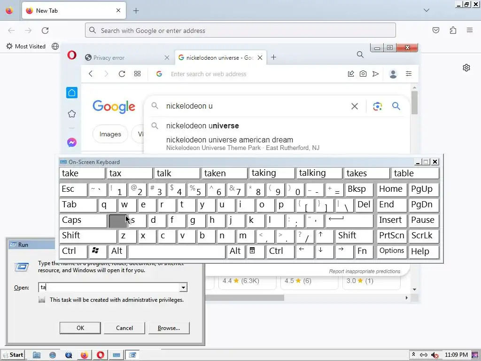This screenshot has width=481, height=361.
Task: Click Options key on keyboard
Action: coord(392,251)
